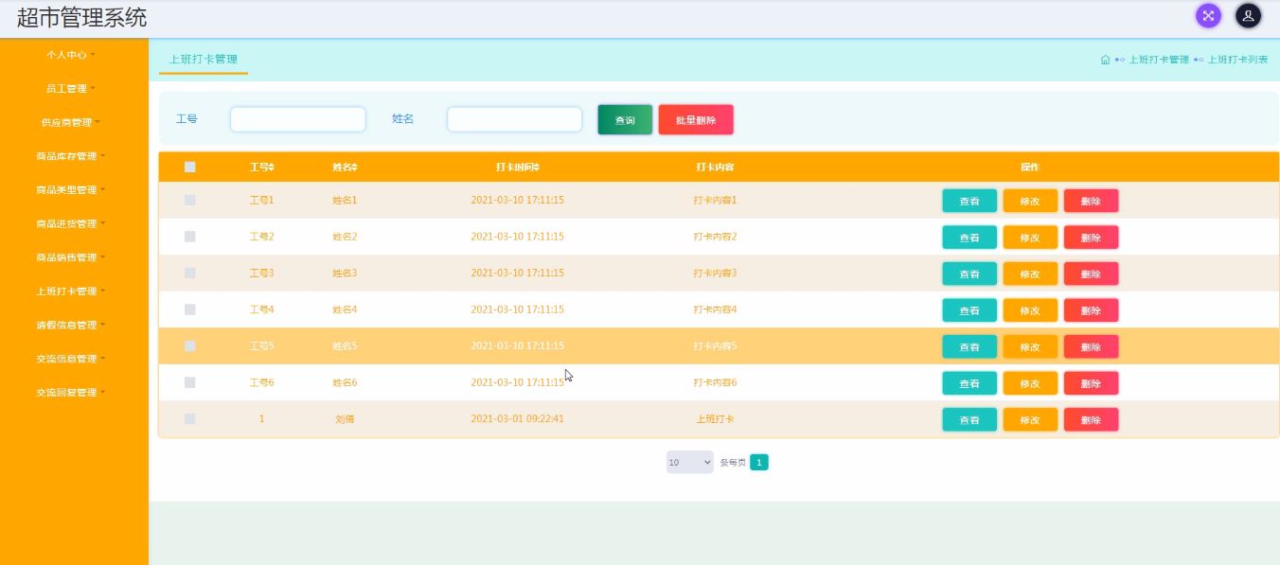This screenshot has width=1280, height=565.
Task: View record 工号1 with 查看
Action: click(x=969, y=201)
